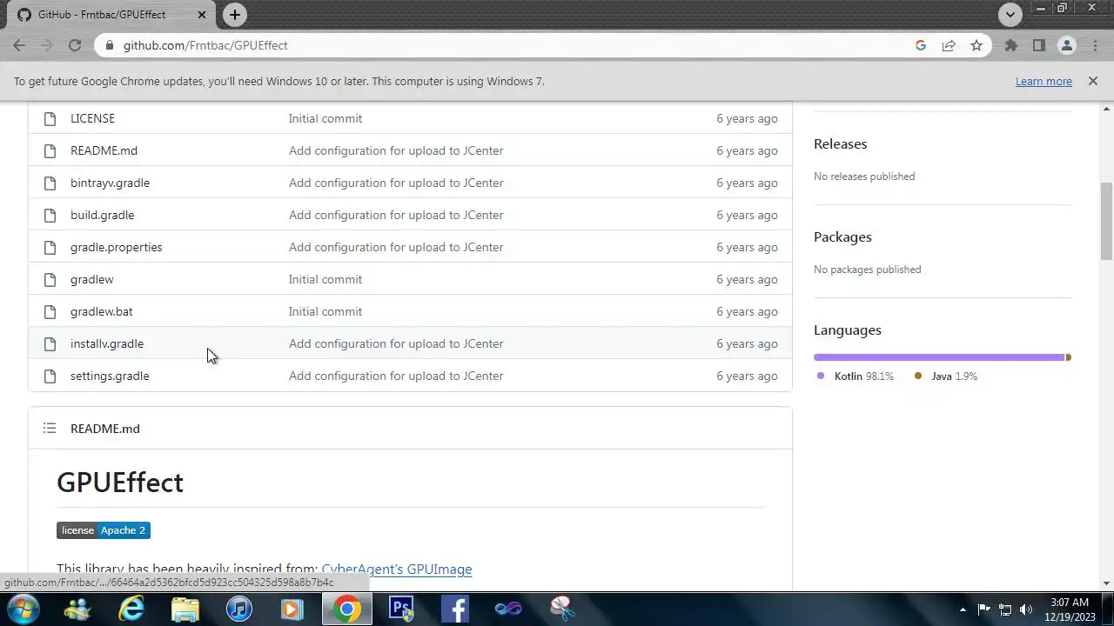
Task: Launch Internet Explorer from the taskbar
Action: click(x=131, y=609)
